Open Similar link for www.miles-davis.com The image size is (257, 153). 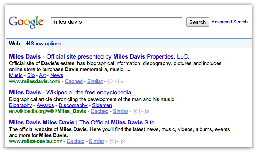[x=97, y=141]
